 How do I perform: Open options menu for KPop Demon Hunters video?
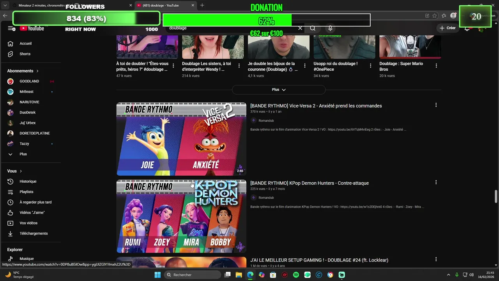436,182
